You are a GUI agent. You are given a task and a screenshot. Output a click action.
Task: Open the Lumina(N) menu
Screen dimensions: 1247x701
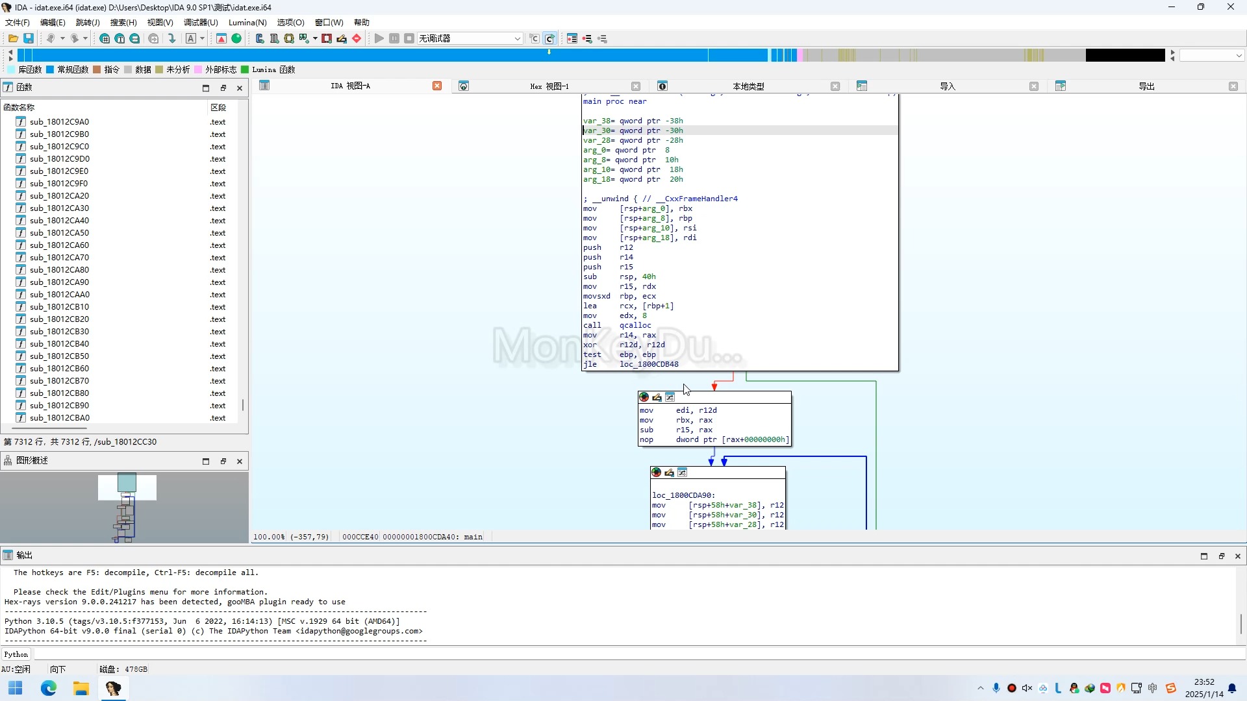(x=247, y=22)
